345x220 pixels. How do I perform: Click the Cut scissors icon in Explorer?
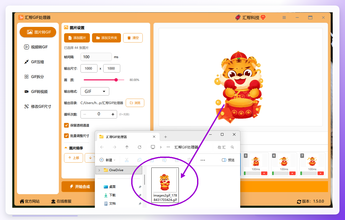point(127,160)
